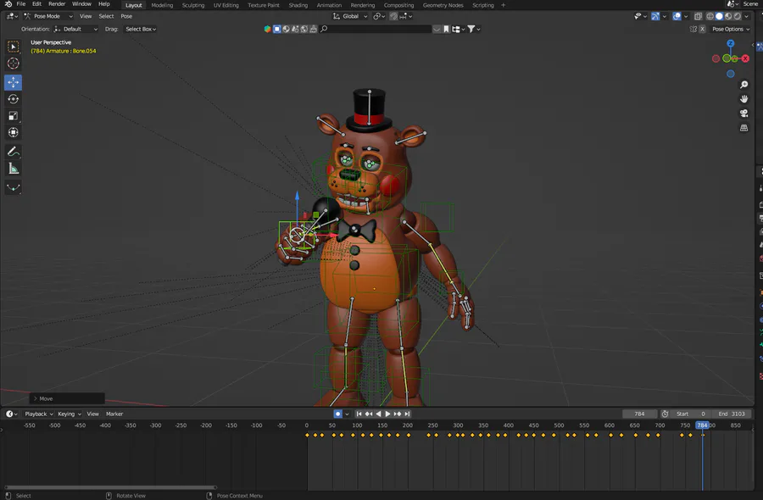The height and width of the screenshot is (500, 763).
Task: Click the search magnifier in the header
Action: [324, 29]
